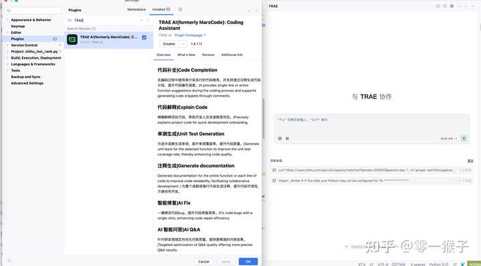Open the curl zhihu.com history conversation
Image resolution: width=481 pixels, height=266 pixels.
(371, 170)
